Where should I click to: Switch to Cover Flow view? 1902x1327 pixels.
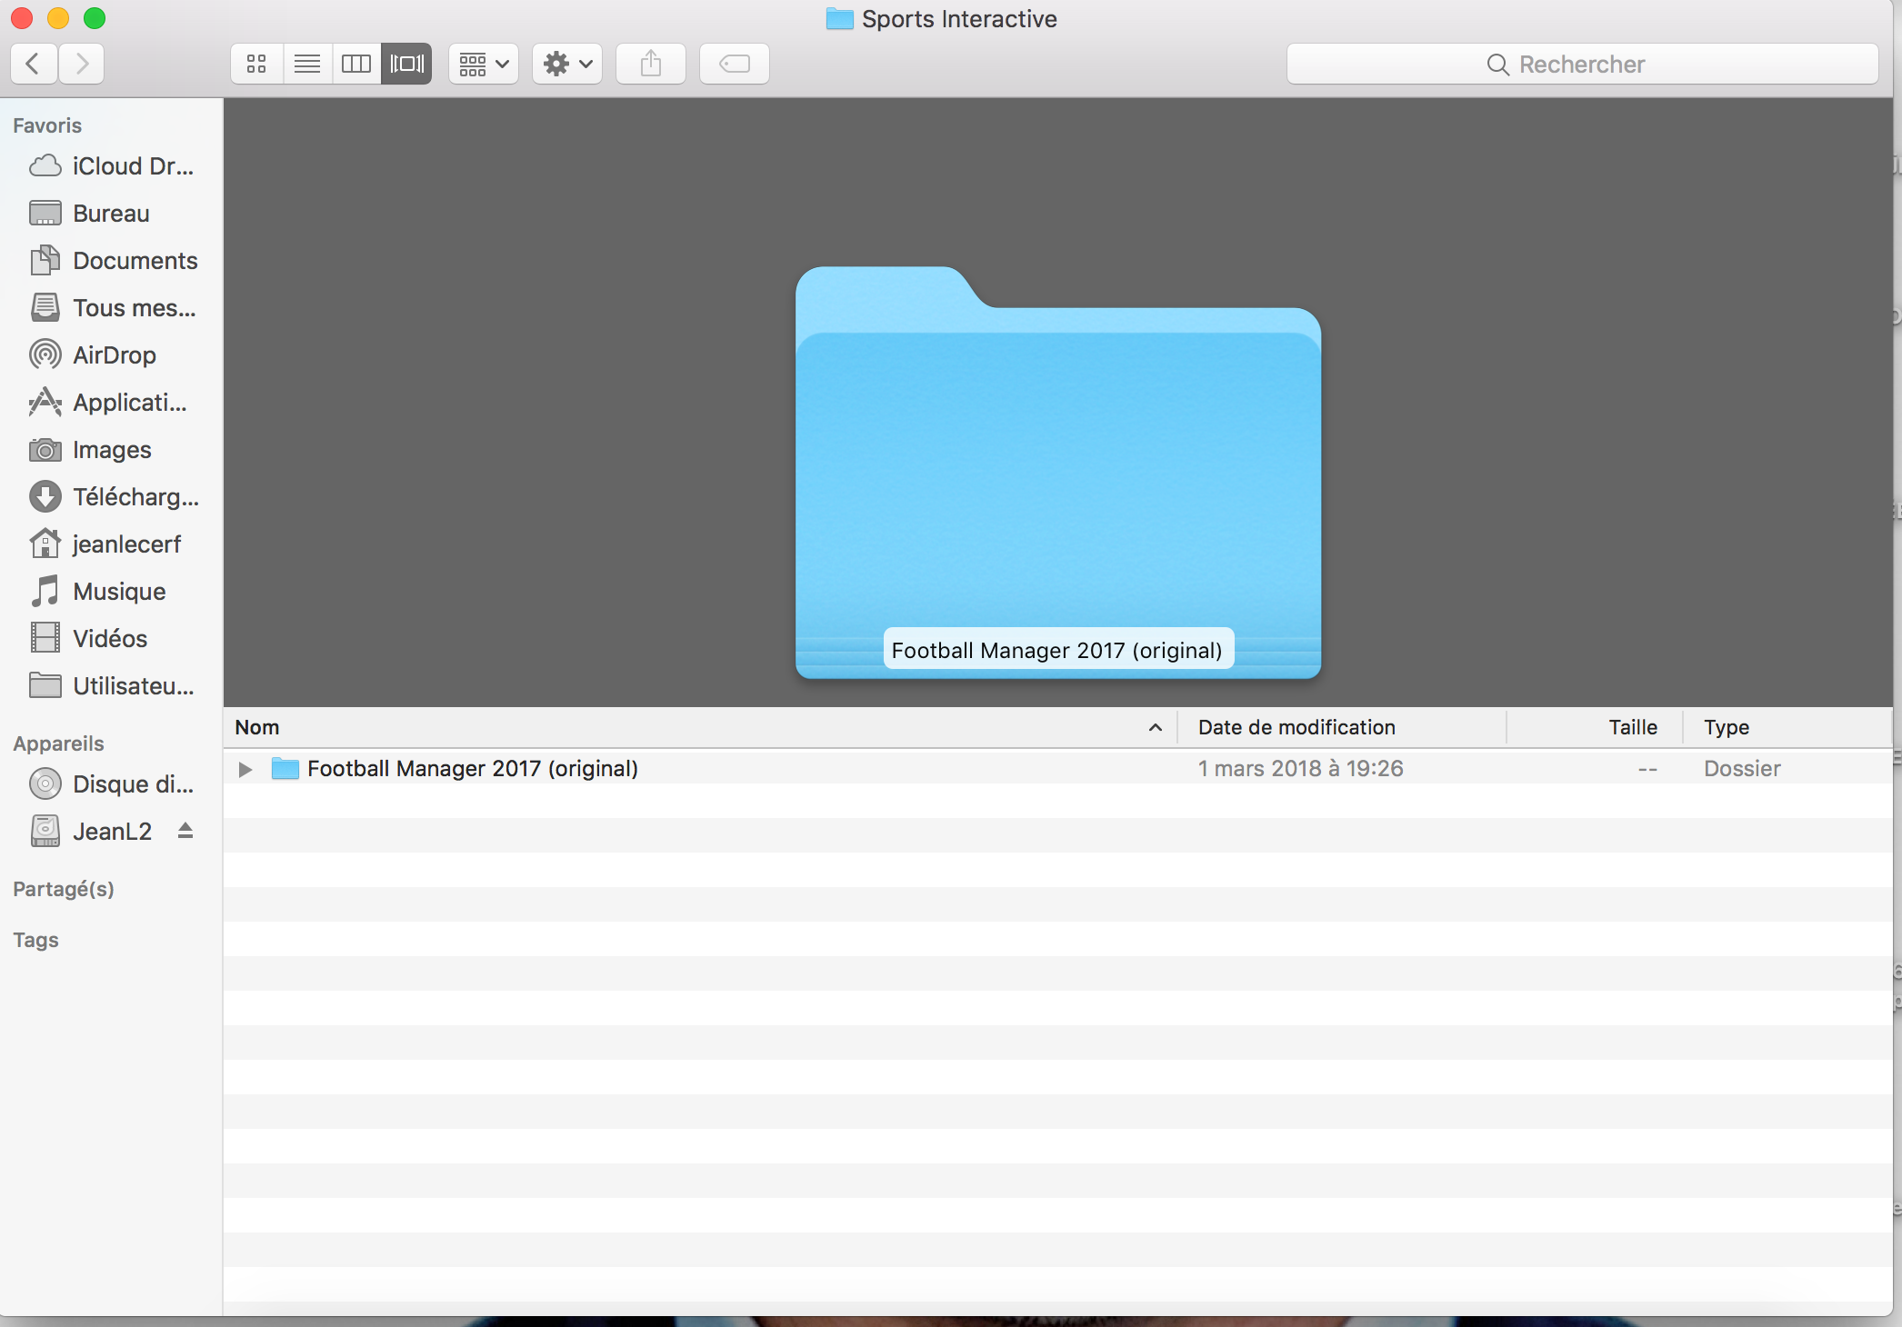(406, 64)
